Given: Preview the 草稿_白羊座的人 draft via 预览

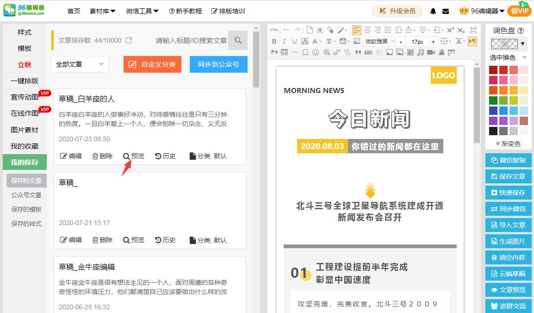Looking at the screenshot, I should coord(133,156).
